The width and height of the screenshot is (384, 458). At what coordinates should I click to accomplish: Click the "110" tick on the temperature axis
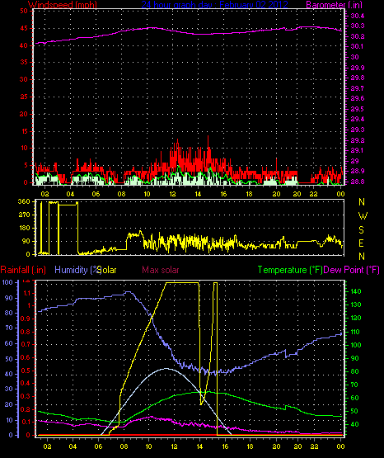[x=356, y=332]
